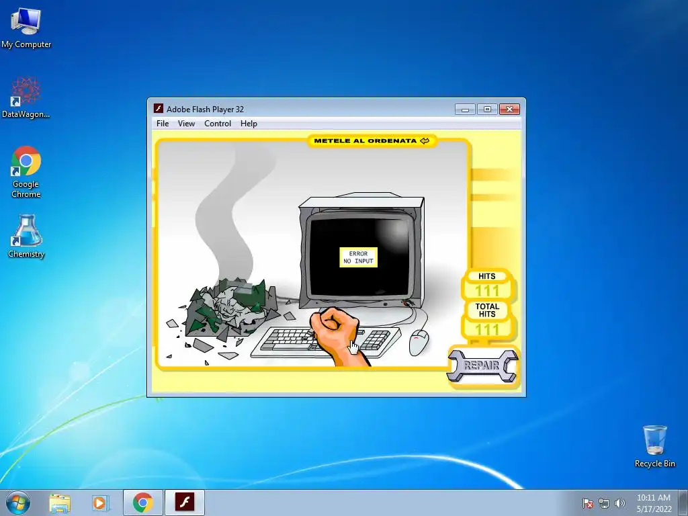Screen dimensions: 688x516
Task: Open the Windows Start menu
Action: click(18, 503)
